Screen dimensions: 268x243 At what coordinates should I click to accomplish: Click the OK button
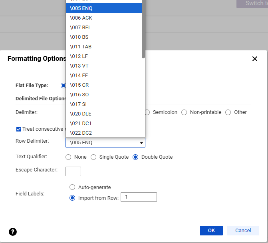(211, 231)
